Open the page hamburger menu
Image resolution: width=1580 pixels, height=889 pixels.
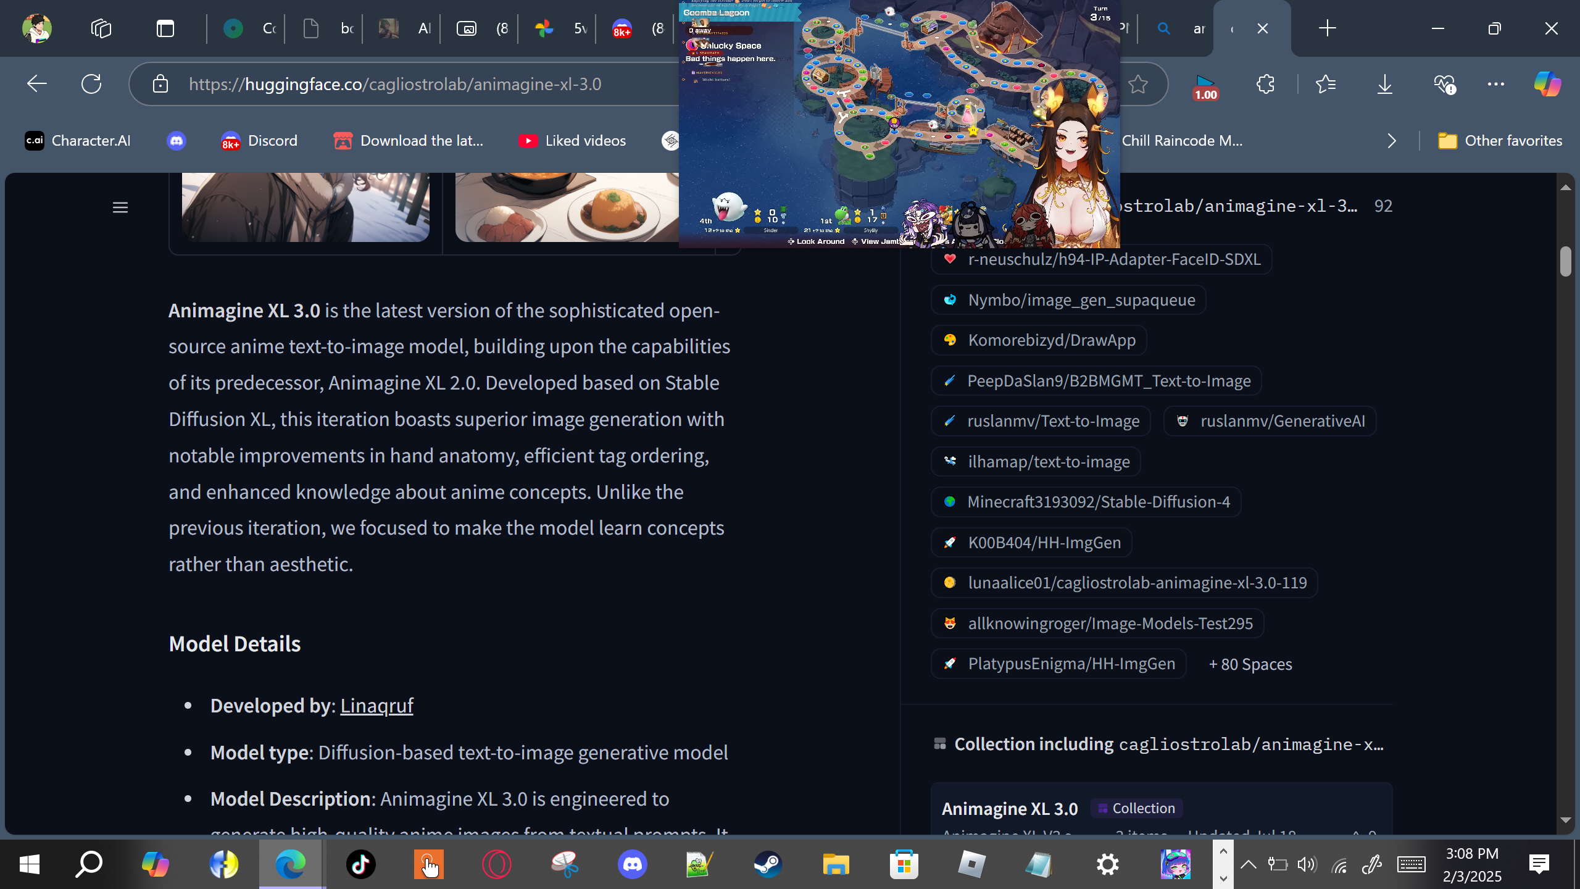120,207
